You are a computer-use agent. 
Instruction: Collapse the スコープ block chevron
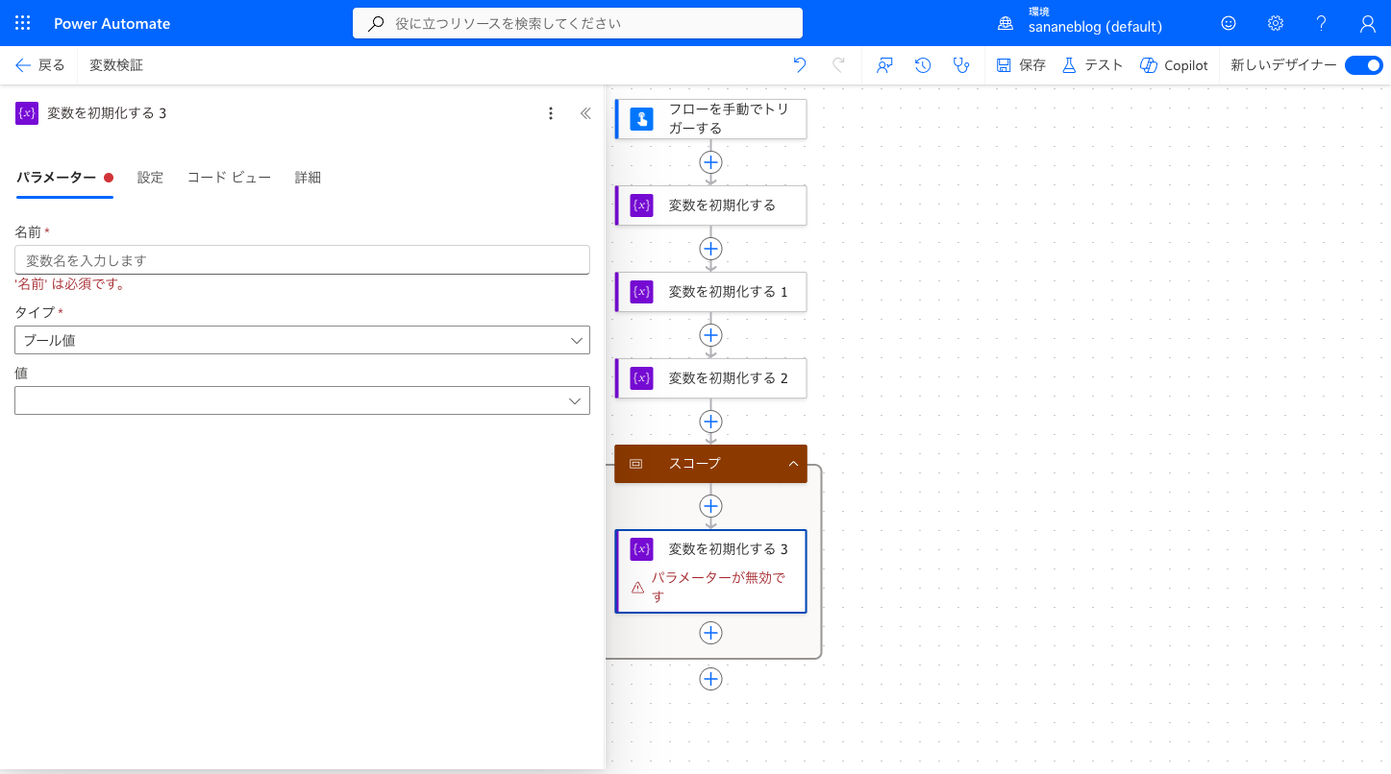coord(793,464)
